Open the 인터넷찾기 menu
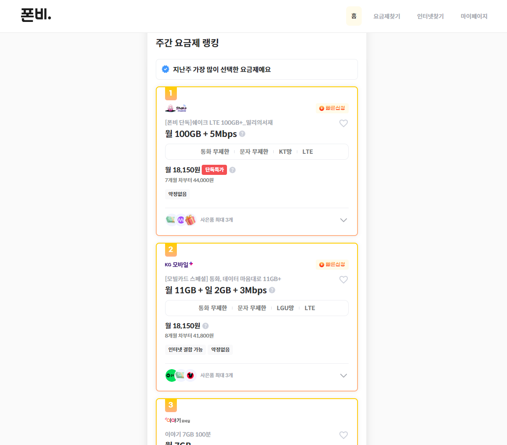This screenshot has height=445, width=507. pyautogui.click(x=430, y=16)
